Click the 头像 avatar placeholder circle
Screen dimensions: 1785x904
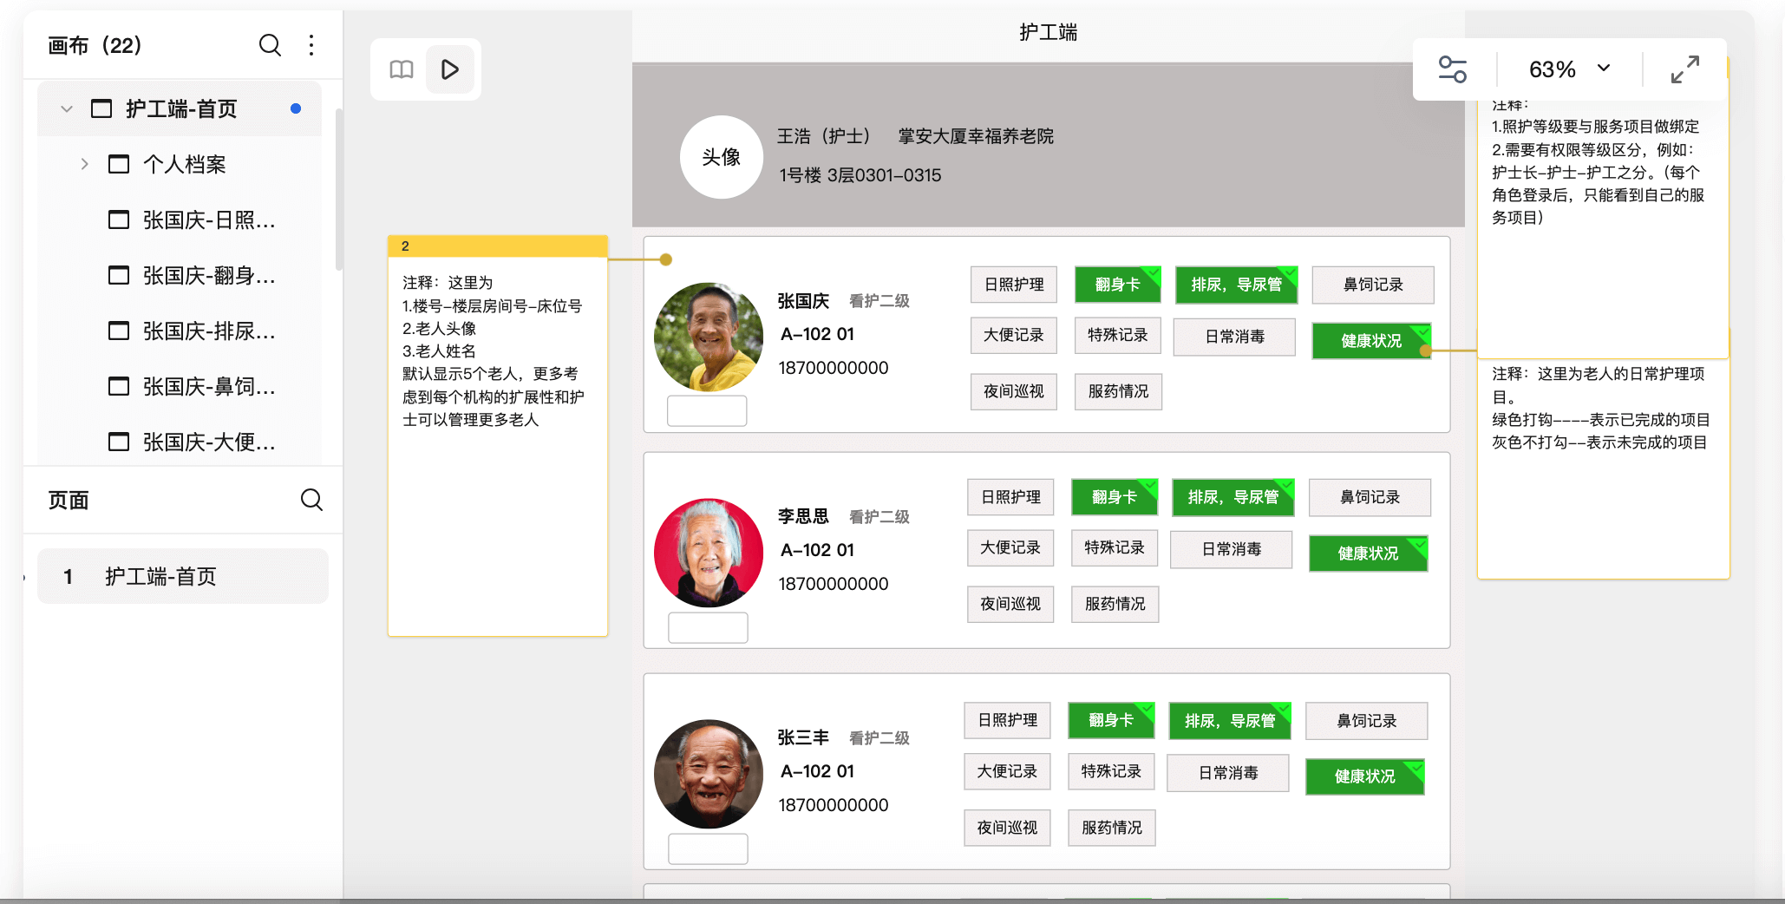(x=722, y=157)
